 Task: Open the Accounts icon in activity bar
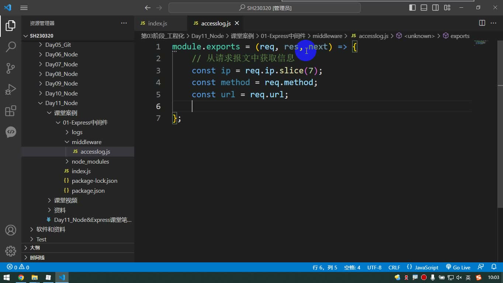[x=11, y=230]
